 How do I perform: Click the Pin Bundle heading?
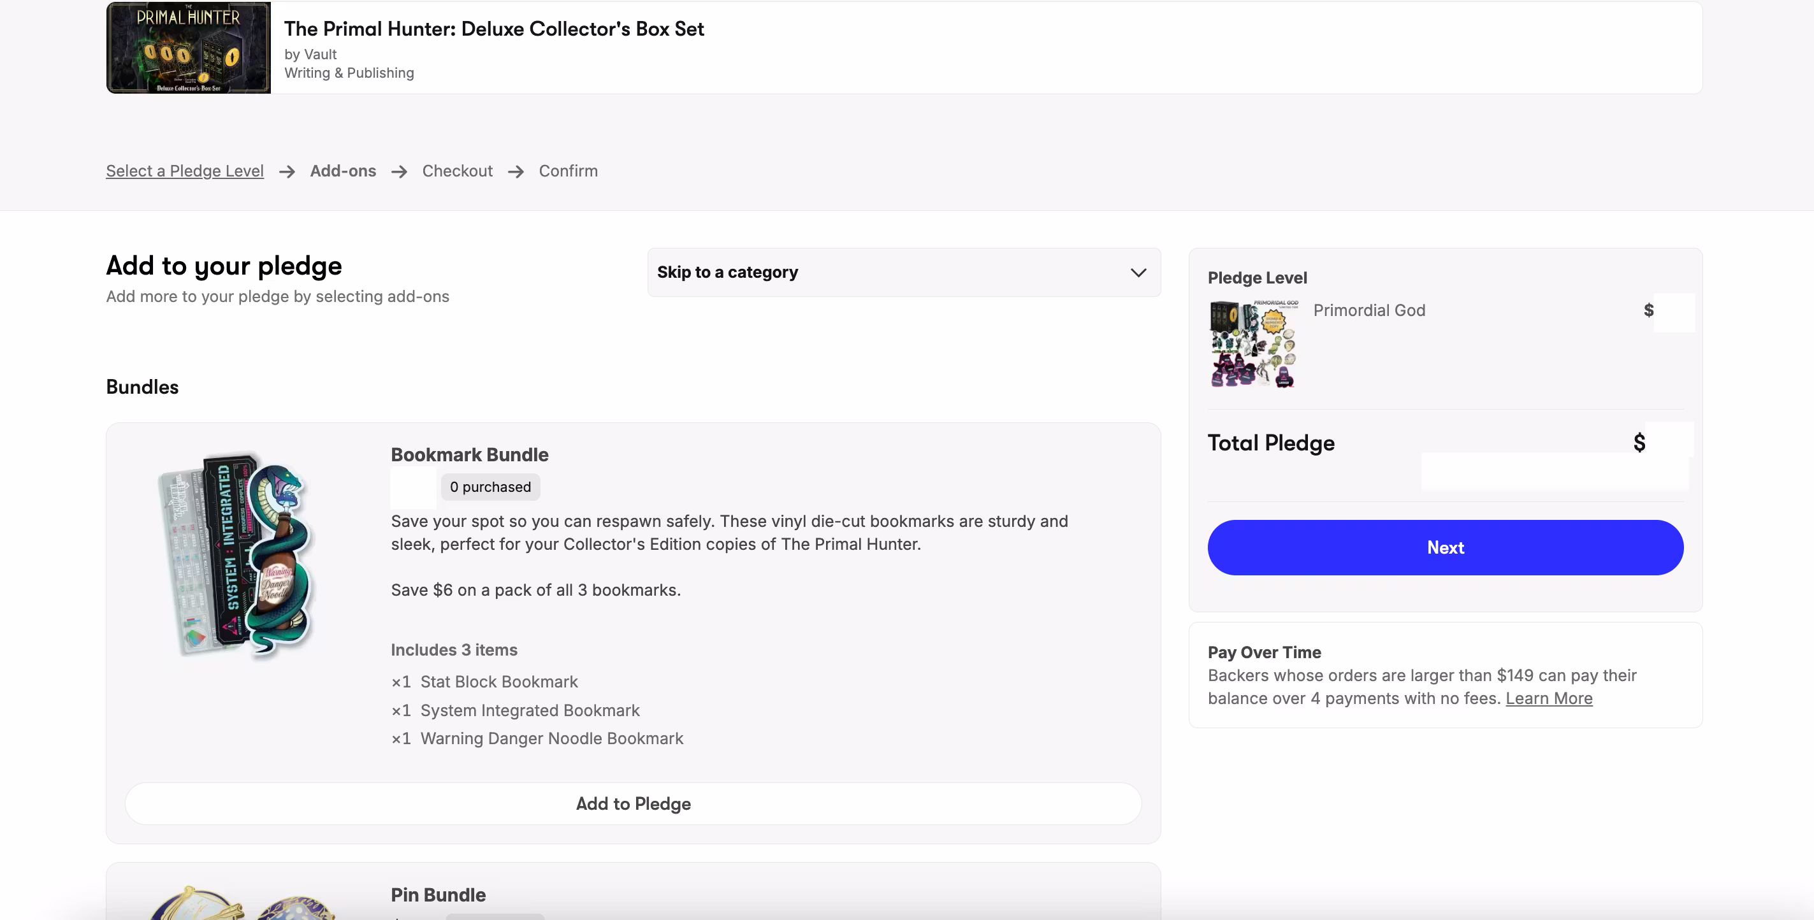click(438, 895)
